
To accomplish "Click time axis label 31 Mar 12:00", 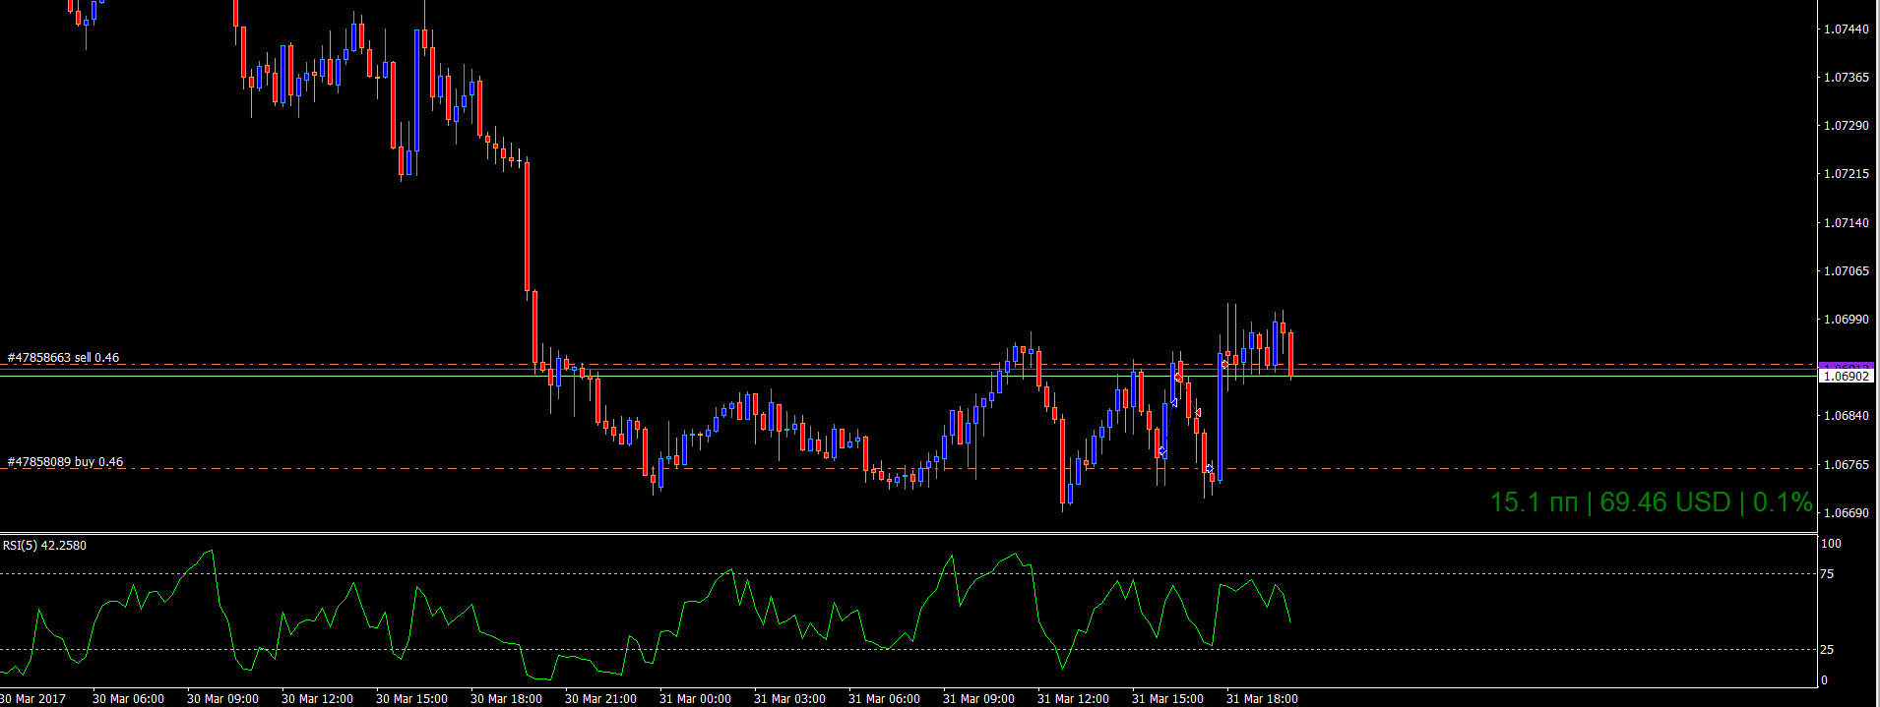I will click(1074, 699).
